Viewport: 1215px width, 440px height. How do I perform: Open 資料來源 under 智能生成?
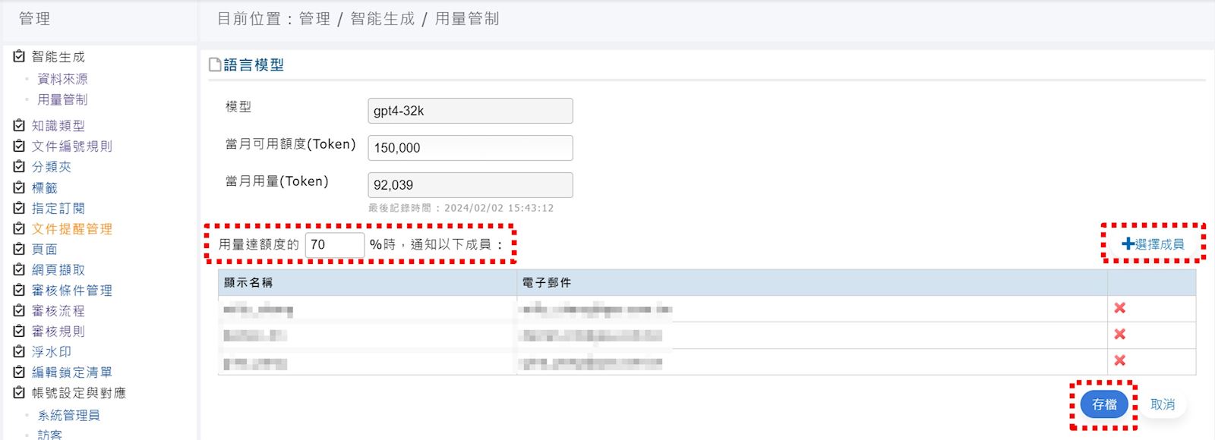pos(62,79)
